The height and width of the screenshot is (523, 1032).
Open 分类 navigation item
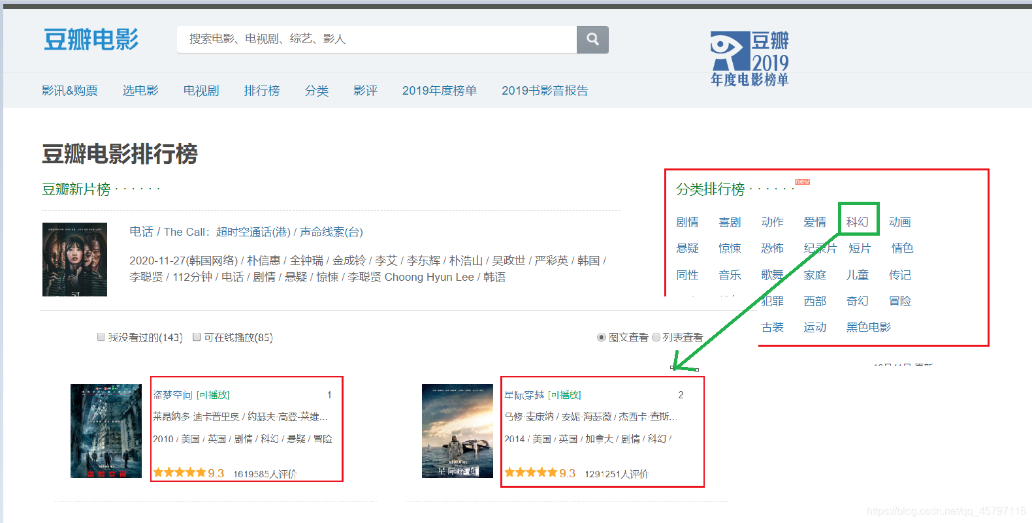pos(317,91)
